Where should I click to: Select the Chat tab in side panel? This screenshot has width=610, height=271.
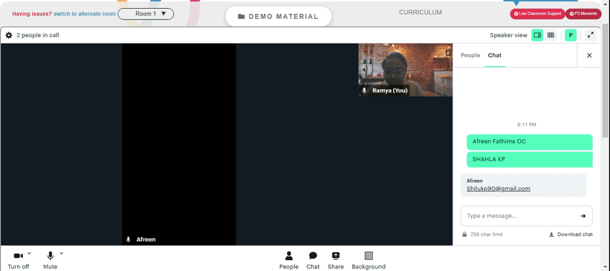(x=495, y=56)
